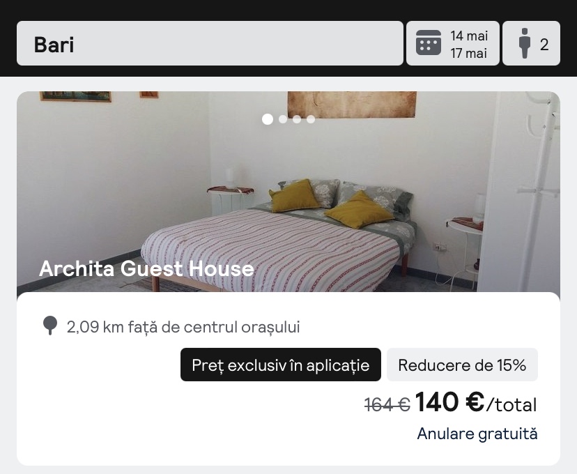
Task: Click the calendar icon in the date selector
Action: [429, 43]
